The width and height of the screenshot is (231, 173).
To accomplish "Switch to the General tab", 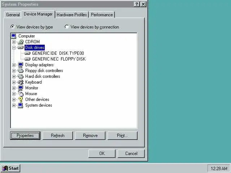I will pyautogui.click(x=13, y=15).
